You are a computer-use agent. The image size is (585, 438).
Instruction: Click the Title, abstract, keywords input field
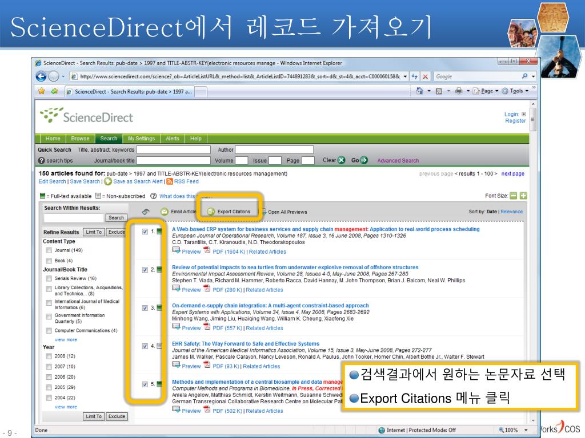(174, 150)
